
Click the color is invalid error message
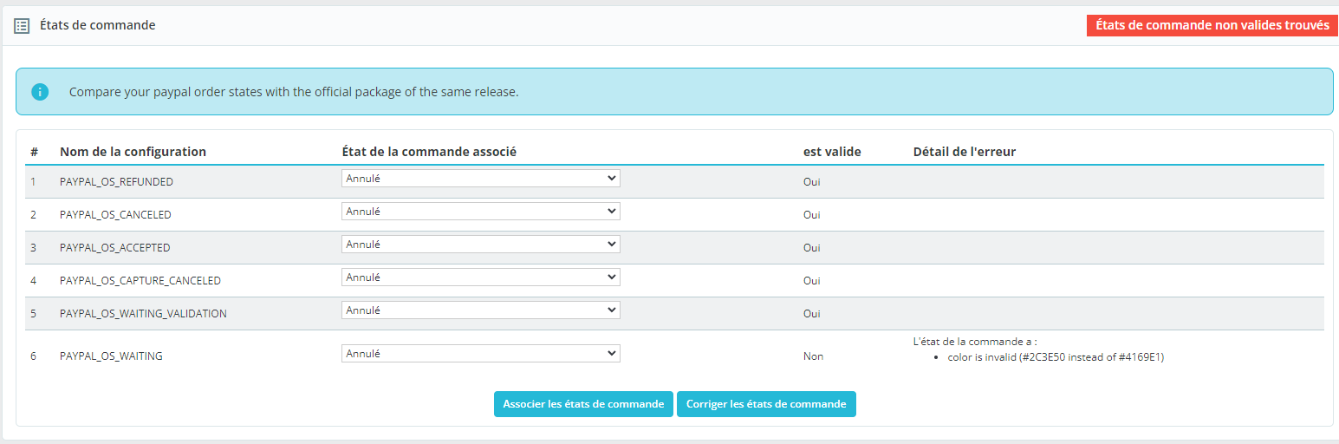click(1056, 356)
